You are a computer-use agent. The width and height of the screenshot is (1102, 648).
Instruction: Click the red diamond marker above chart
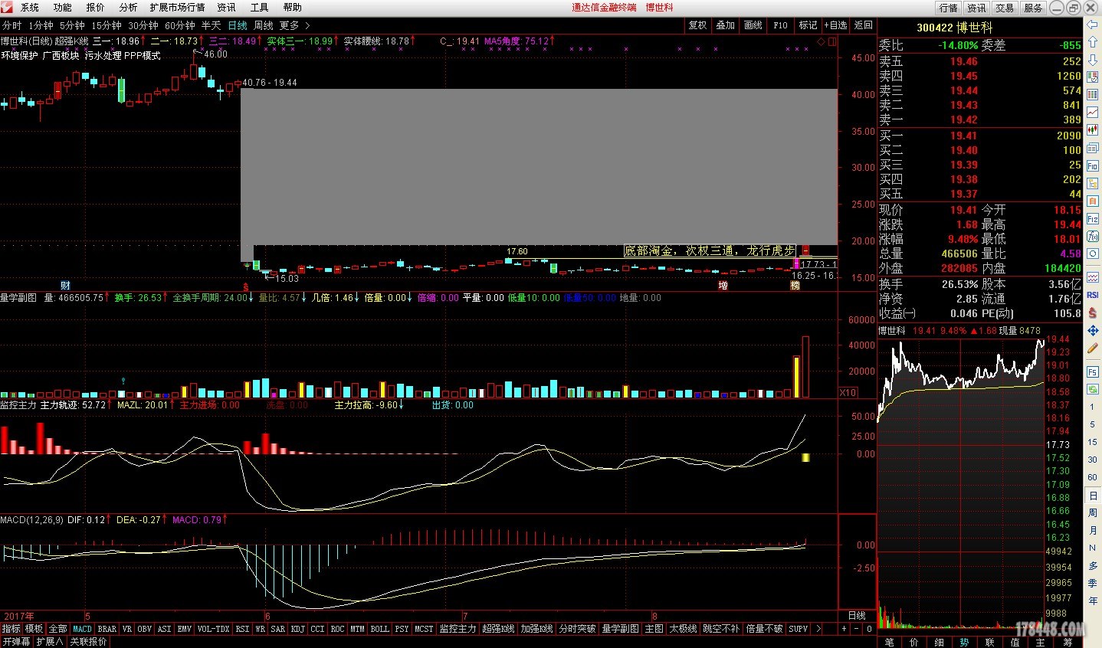click(x=822, y=41)
